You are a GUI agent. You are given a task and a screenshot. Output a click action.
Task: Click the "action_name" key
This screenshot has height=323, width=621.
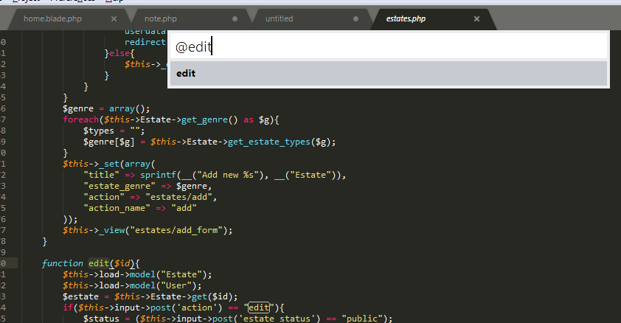coord(117,208)
